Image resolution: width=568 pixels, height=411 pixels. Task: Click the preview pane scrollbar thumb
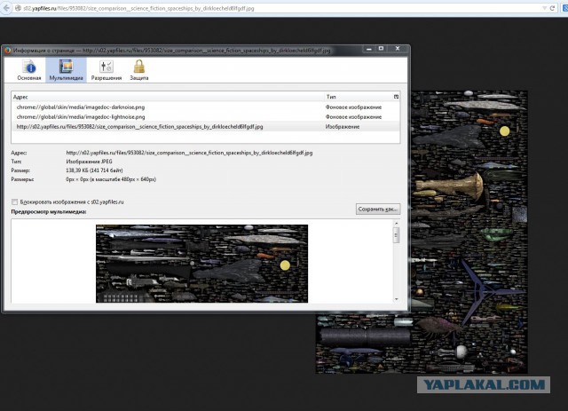397,235
